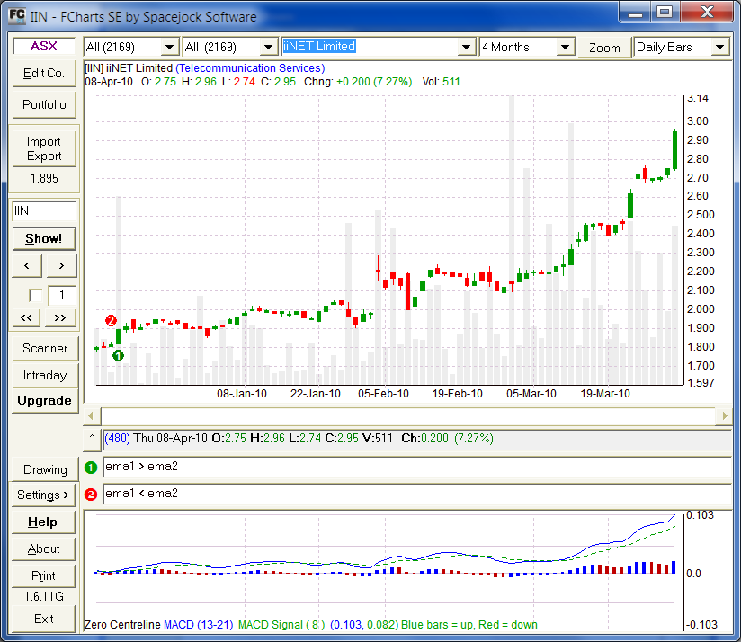The image size is (741, 642).
Task: Jump back with double left arrow button
Action: click(26, 317)
